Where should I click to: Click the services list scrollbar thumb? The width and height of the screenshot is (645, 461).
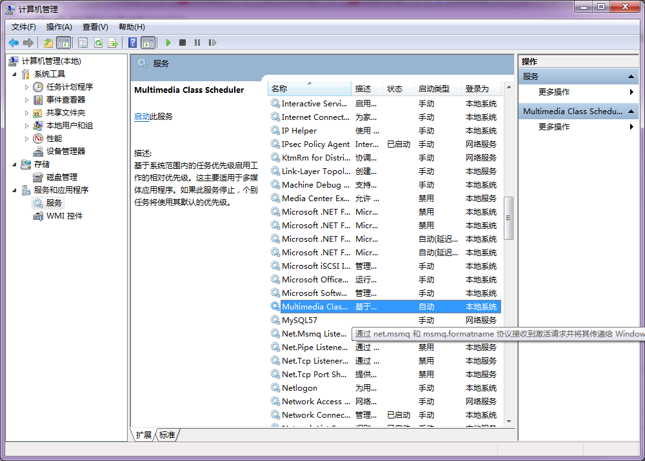point(508,218)
